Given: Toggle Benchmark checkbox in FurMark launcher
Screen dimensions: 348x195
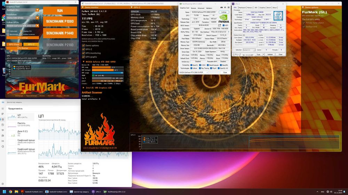Looking at the screenshot, I should [x=8, y=34].
